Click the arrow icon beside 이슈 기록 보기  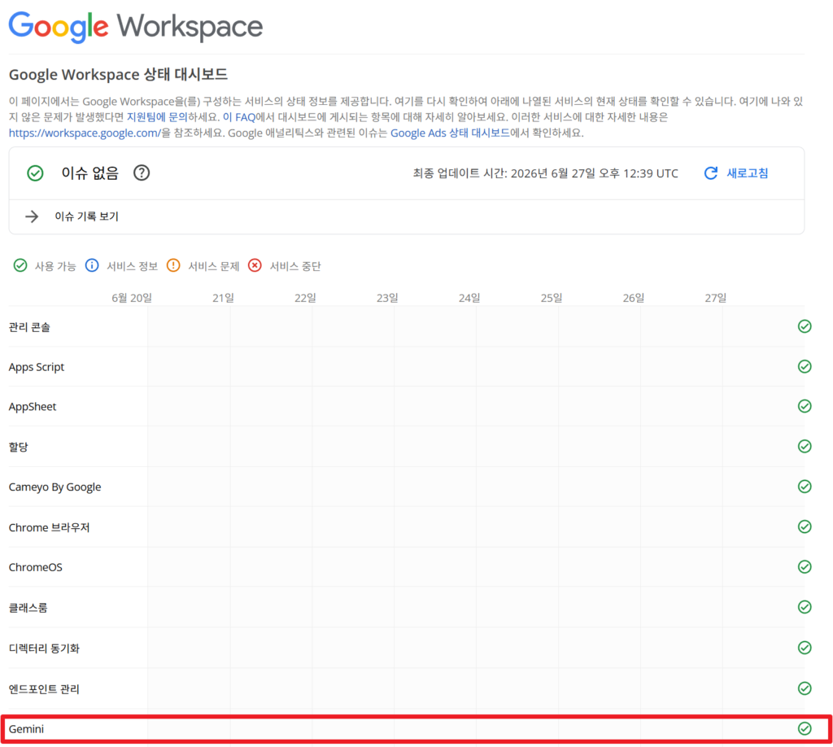tap(32, 216)
